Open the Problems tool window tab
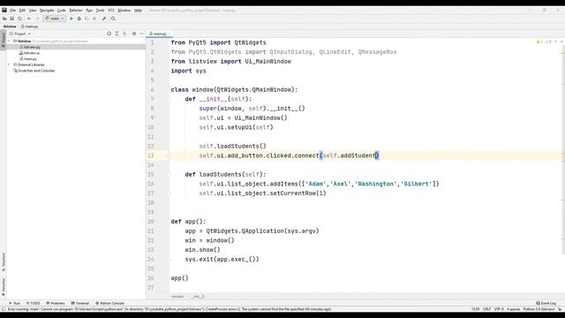The width and height of the screenshot is (565, 318). point(55,303)
